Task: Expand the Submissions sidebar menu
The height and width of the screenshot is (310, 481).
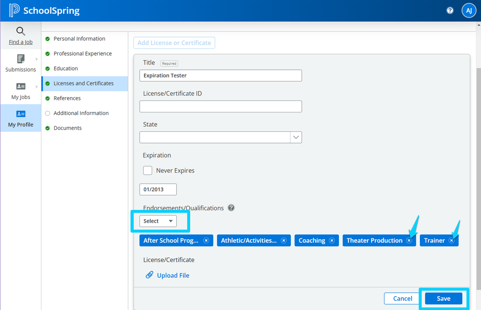Action: 21,63
